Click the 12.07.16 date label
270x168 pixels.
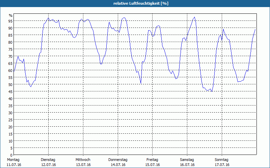point(49,165)
